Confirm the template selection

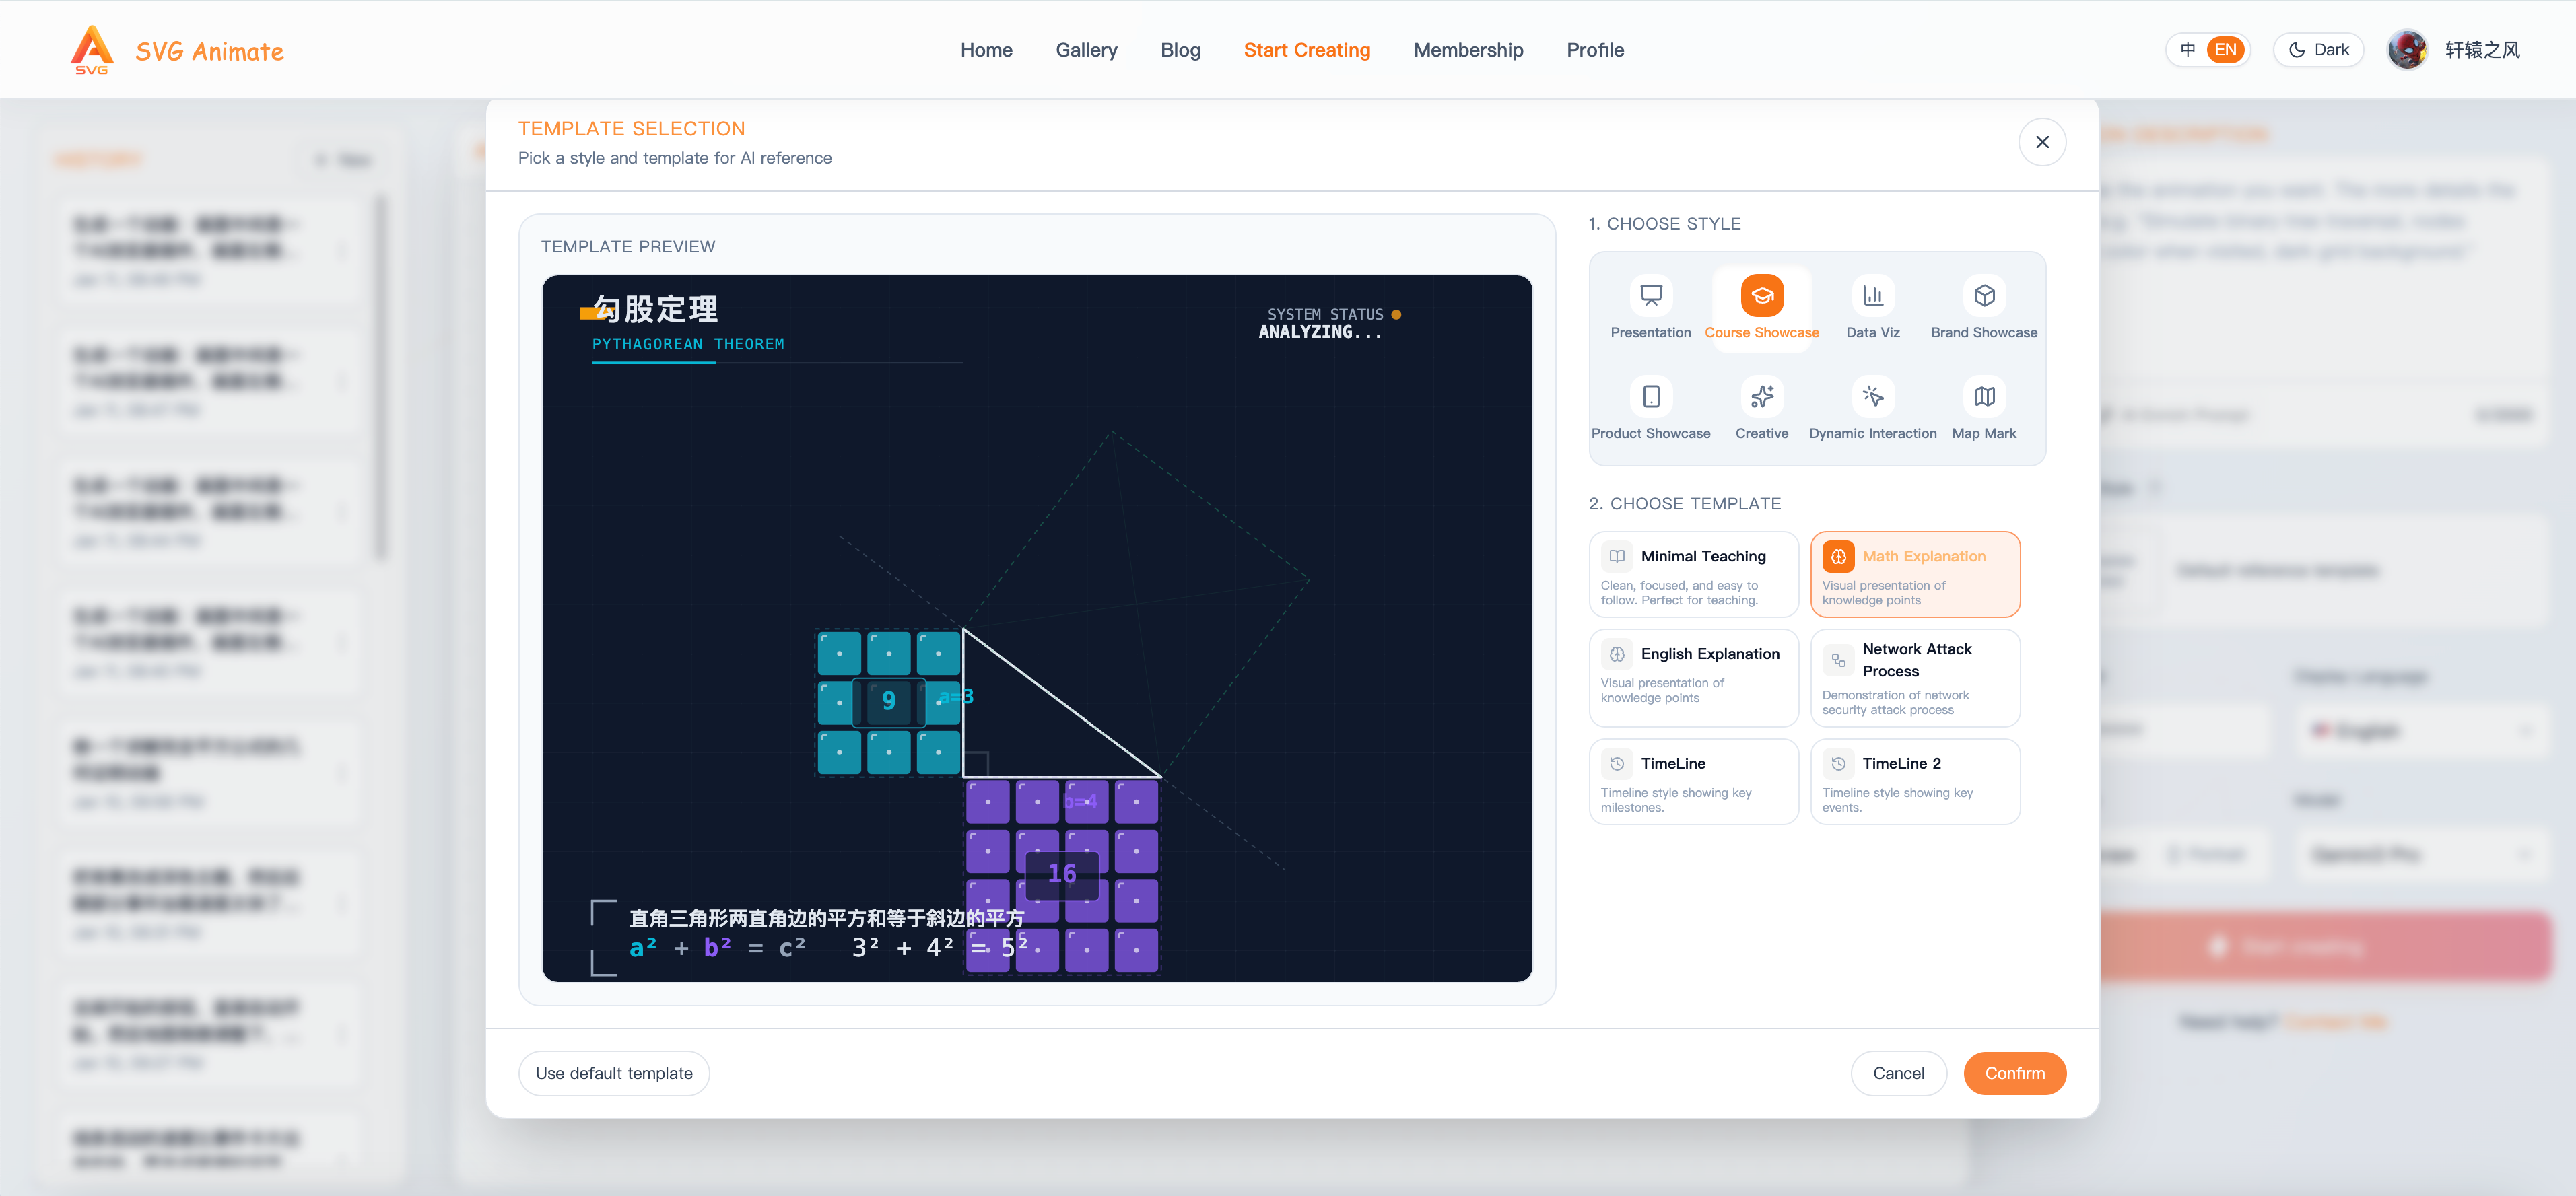[x=2015, y=1072]
